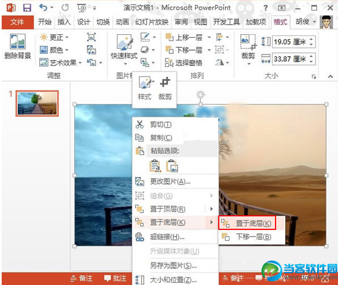The height and width of the screenshot is (285, 338).
Task: Open the File (文件) tab
Action: 17,22
